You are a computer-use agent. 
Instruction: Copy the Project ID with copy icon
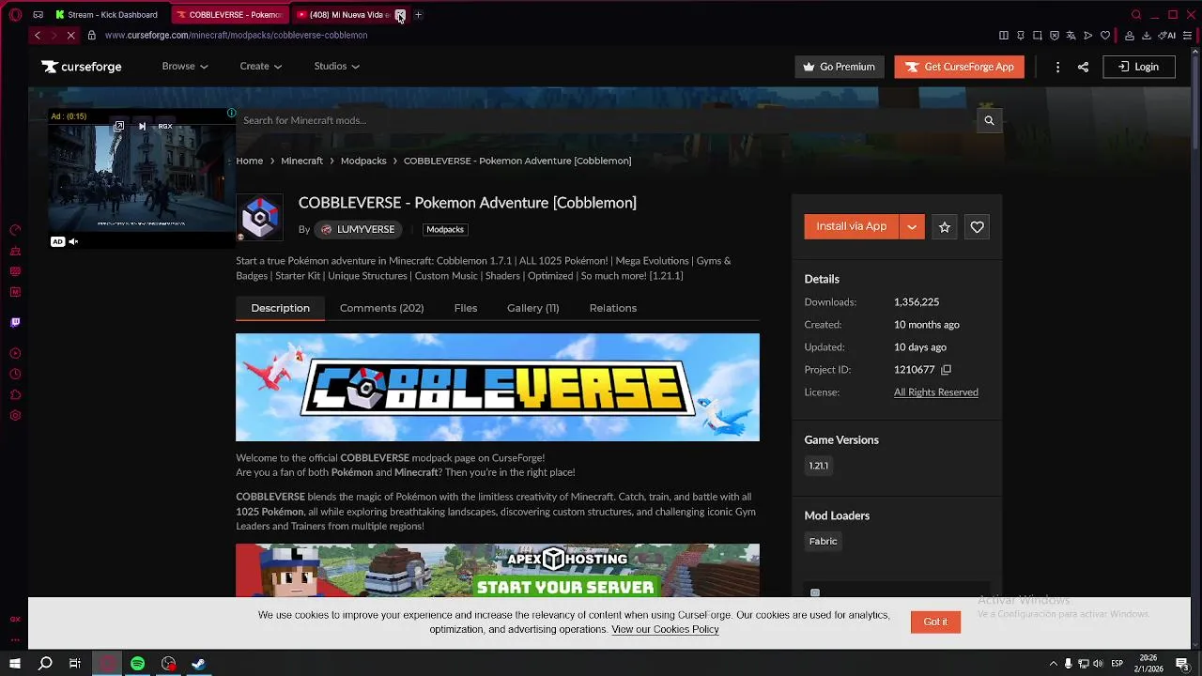click(946, 370)
